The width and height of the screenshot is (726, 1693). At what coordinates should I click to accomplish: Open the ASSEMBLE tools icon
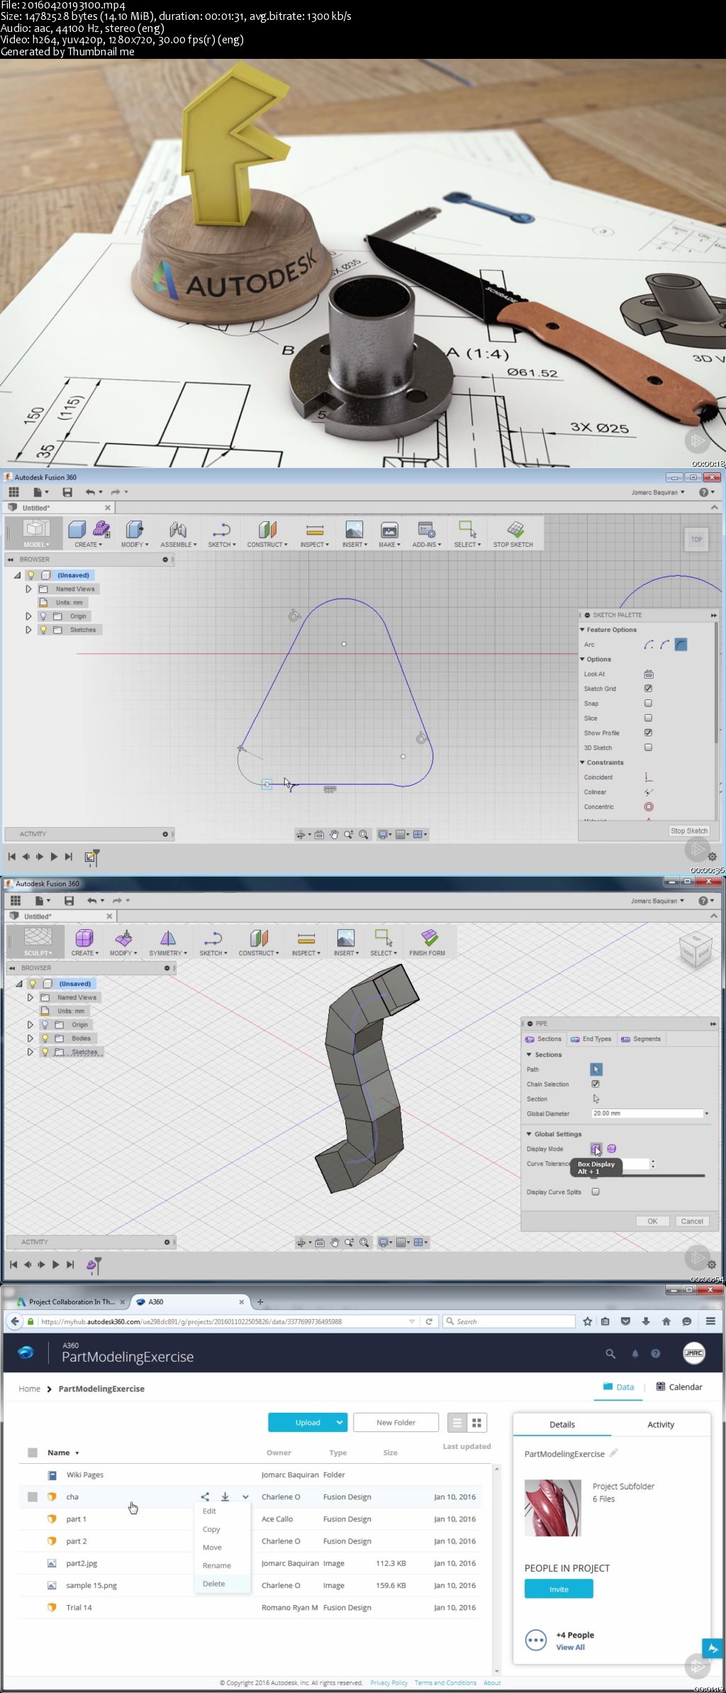click(178, 530)
